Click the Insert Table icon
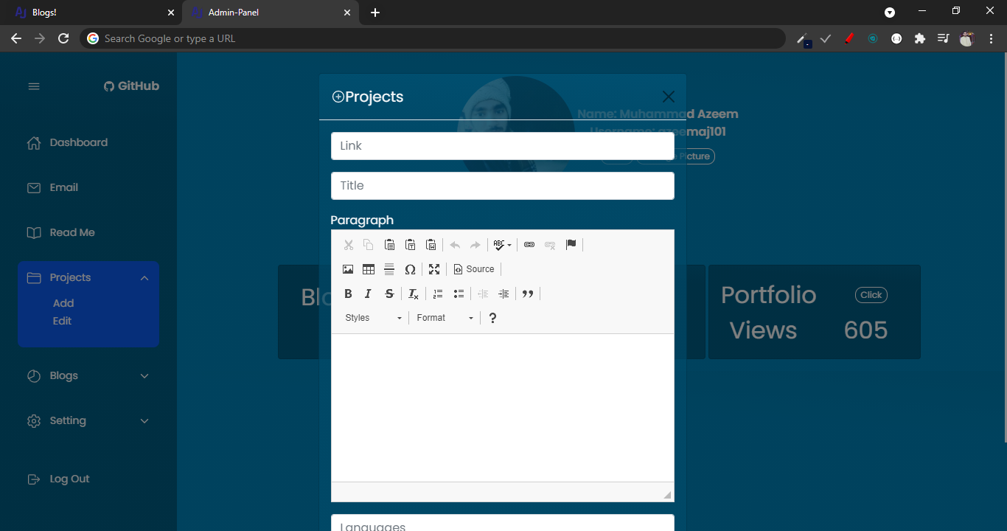 [x=369, y=269]
